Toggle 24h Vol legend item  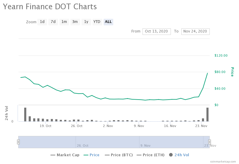[179, 155]
